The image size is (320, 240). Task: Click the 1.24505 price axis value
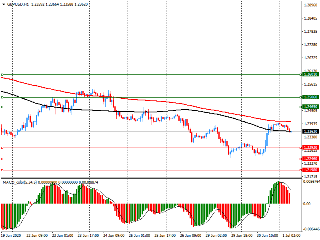311,111
